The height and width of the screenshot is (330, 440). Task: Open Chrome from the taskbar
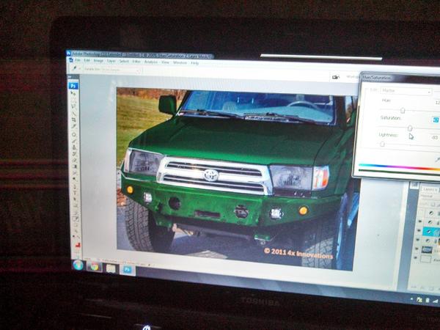pos(95,267)
